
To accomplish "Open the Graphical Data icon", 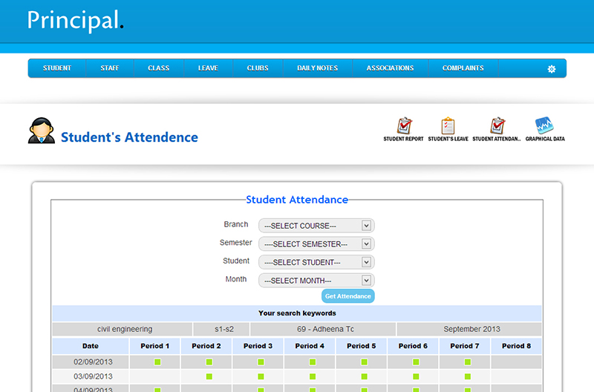I will click(545, 126).
